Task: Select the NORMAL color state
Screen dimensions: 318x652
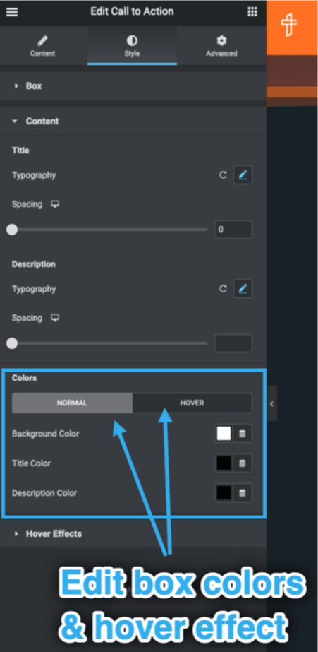Action: [x=72, y=403]
